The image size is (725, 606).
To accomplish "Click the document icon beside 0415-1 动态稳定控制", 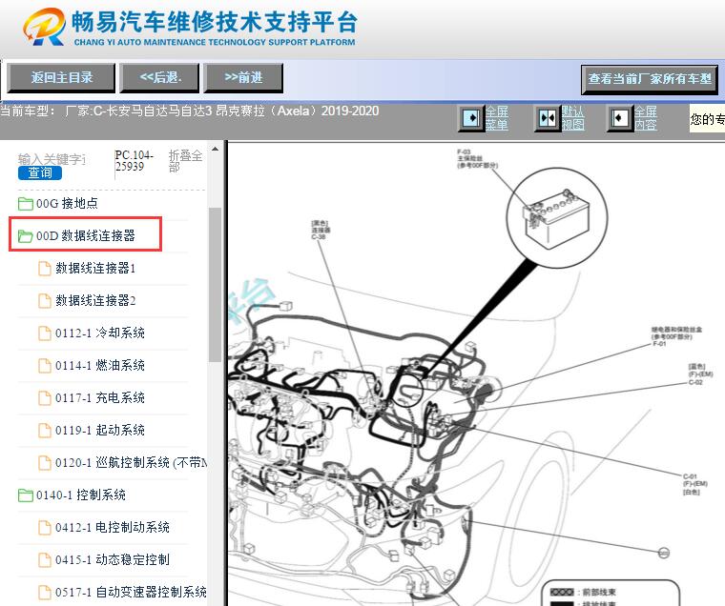I will point(45,560).
